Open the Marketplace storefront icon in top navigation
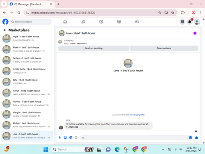 pos(119,22)
